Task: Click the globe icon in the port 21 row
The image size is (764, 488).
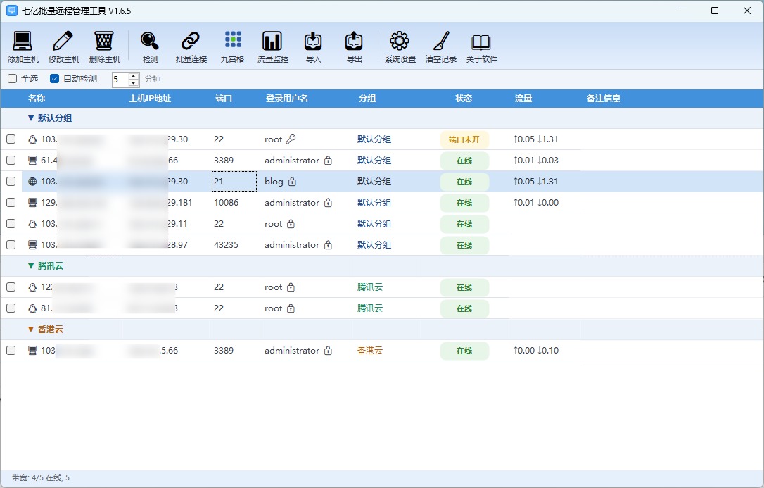Action: (x=32, y=182)
